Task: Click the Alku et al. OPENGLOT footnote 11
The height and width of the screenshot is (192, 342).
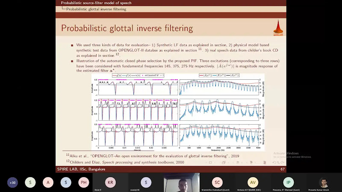Action: (x=153, y=156)
